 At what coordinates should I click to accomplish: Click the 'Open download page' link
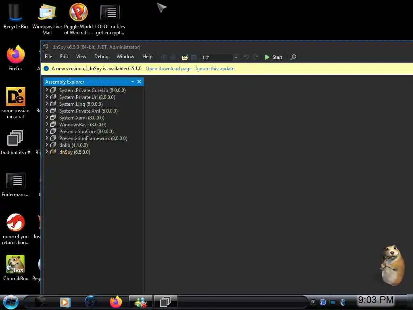tap(169, 69)
